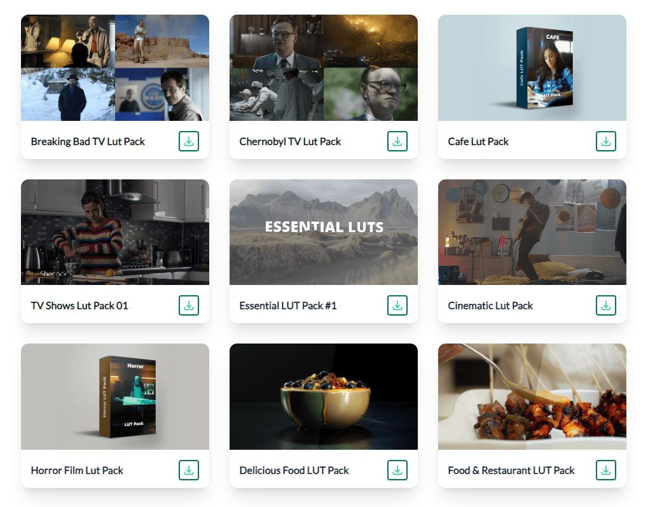Click the Cinematic Lut Pack title

coord(490,305)
